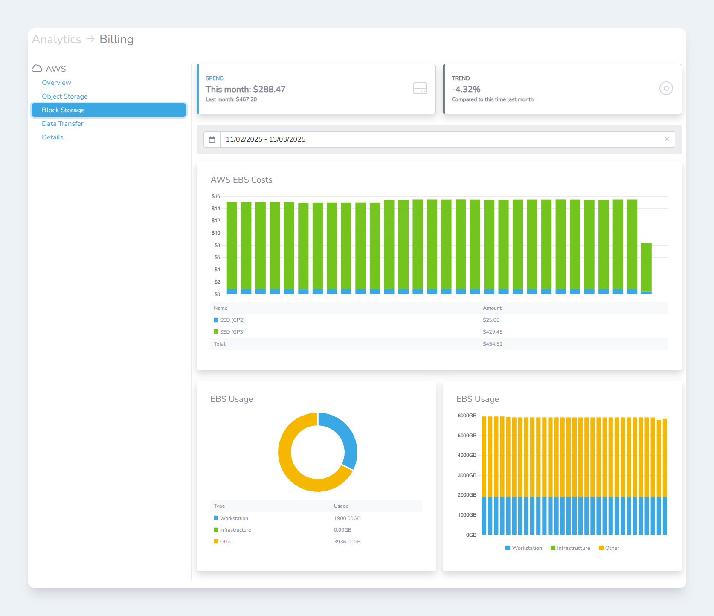Click the Analytics breadcrumb link
This screenshot has width=714, height=616.
(56, 39)
